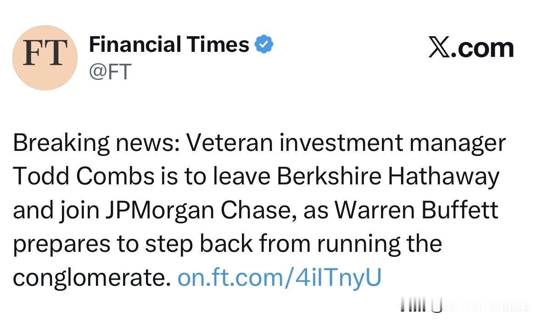Click the word "Hathaway" in tweet

[x=443, y=177]
